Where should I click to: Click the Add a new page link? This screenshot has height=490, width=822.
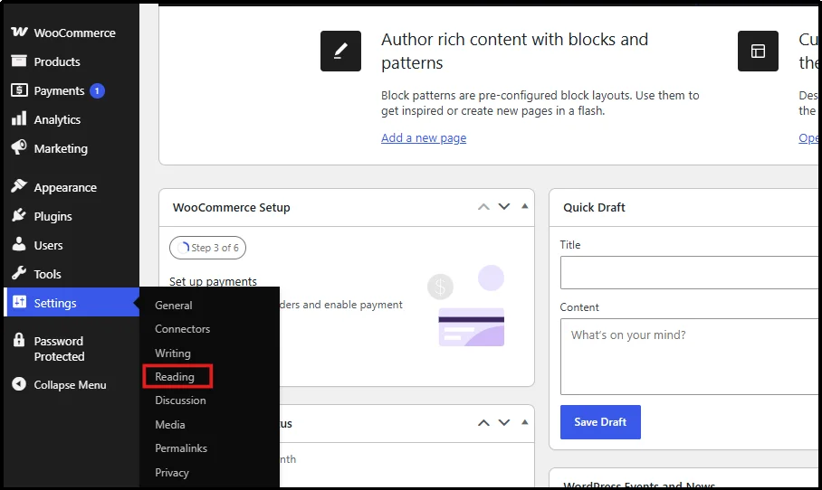pos(424,137)
